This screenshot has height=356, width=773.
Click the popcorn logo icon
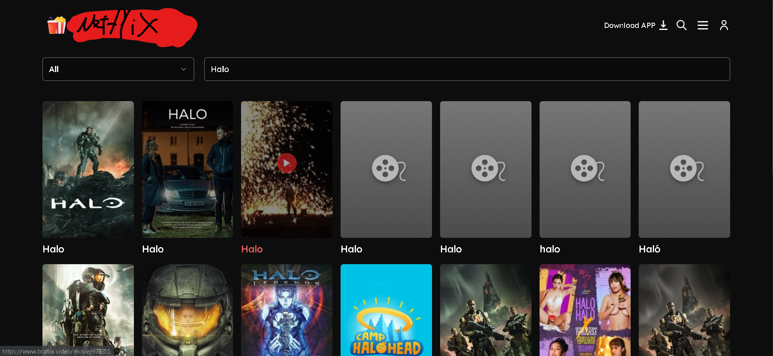[x=56, y=25]
